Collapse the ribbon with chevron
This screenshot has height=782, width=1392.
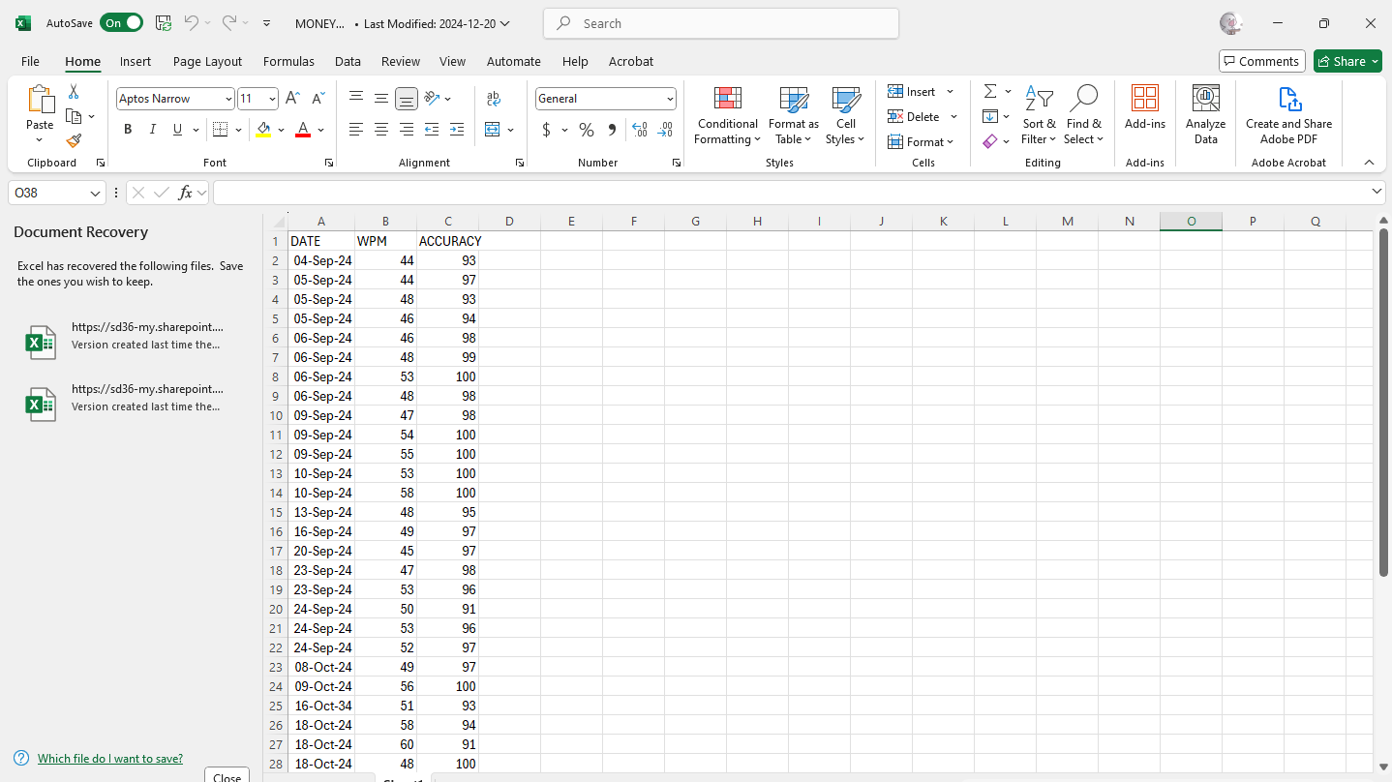click(x=1369, y=163)
